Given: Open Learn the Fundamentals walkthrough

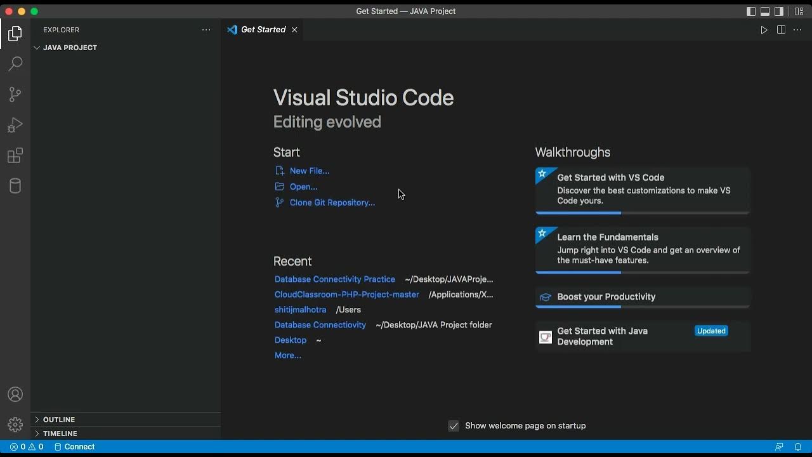Looking at the screenshot, I should pos(643,250).
